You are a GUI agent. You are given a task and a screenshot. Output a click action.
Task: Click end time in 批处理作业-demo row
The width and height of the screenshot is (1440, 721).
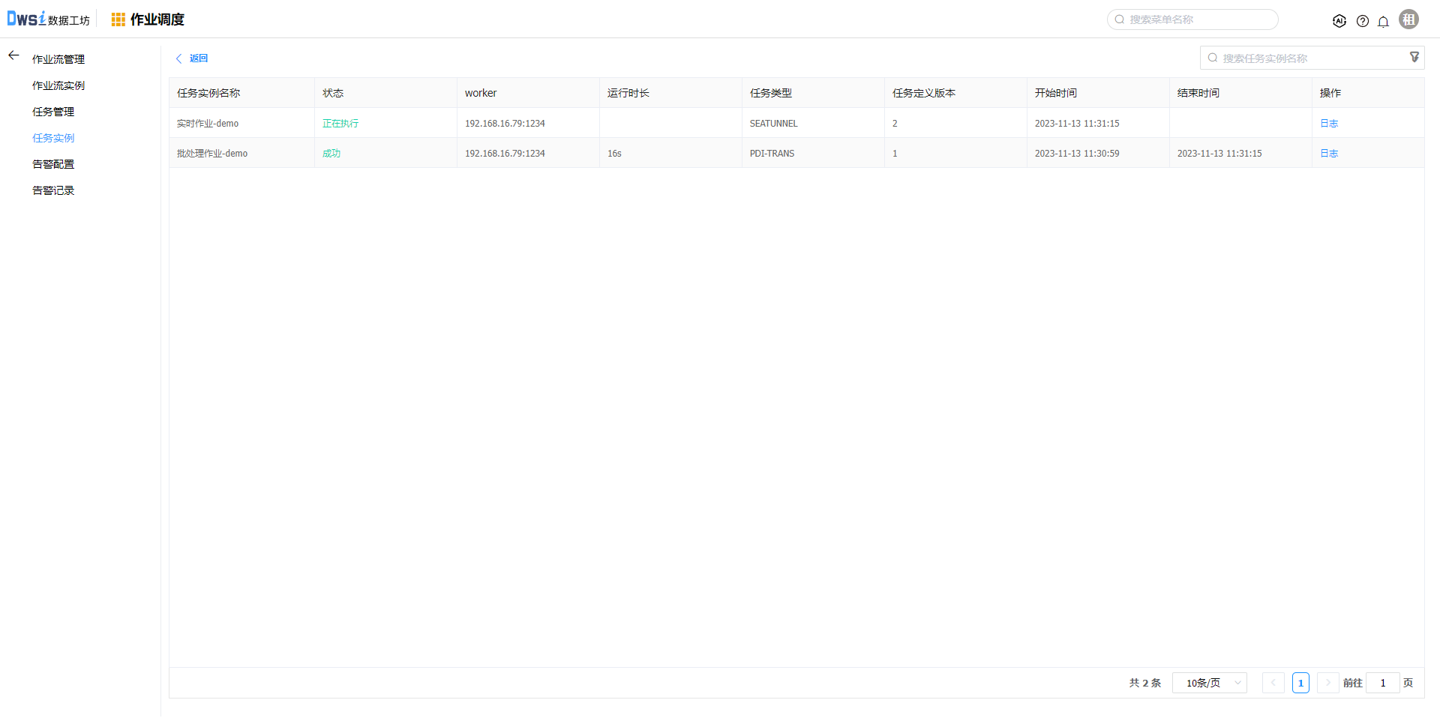click(1219, 154)
